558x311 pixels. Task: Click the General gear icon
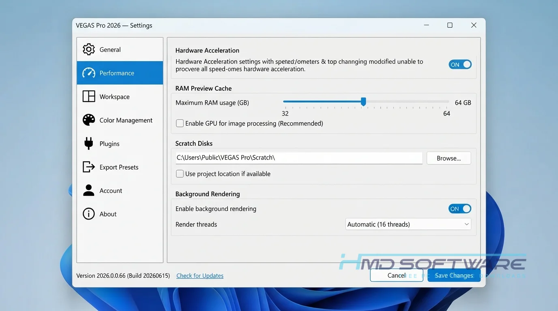pos(89,49)
